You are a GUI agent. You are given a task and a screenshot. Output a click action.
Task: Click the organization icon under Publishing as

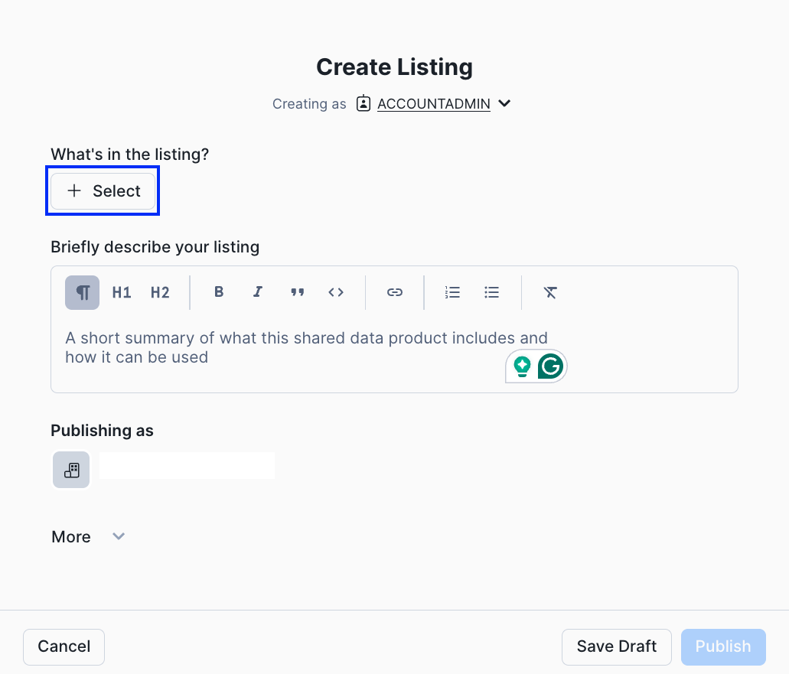click(x=71, y=470)
